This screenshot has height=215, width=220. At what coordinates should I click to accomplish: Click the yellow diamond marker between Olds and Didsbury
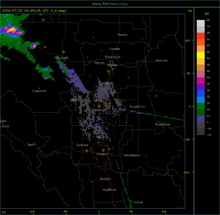[x=99, y=106]
